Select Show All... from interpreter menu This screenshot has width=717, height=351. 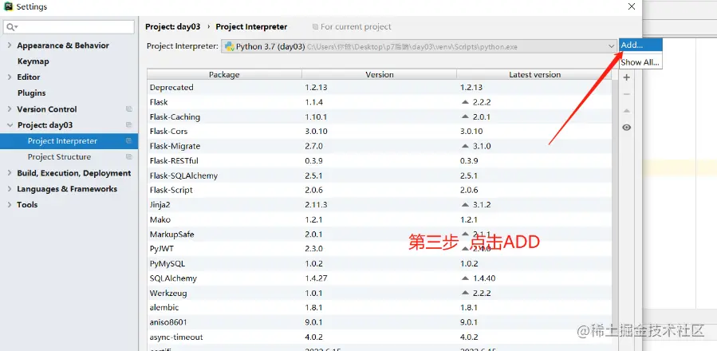pos(640,62)
